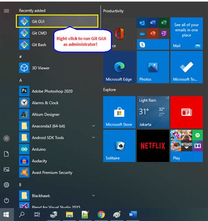The image size is (208, 221).
Task: Open the Microsoft Edge tile
Action: pos(119,67)
